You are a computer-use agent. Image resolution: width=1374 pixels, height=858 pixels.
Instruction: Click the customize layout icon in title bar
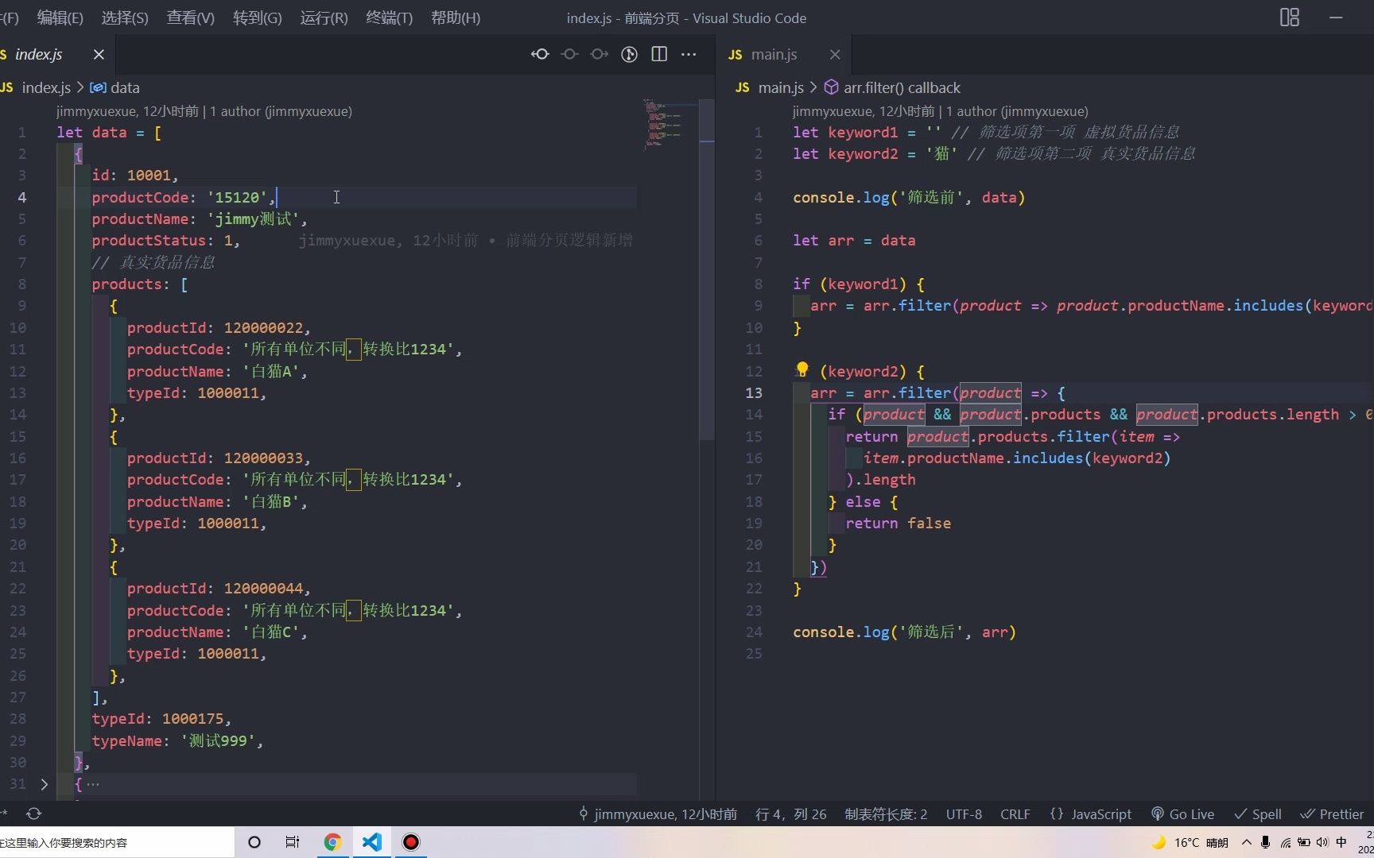point(1290,17)
